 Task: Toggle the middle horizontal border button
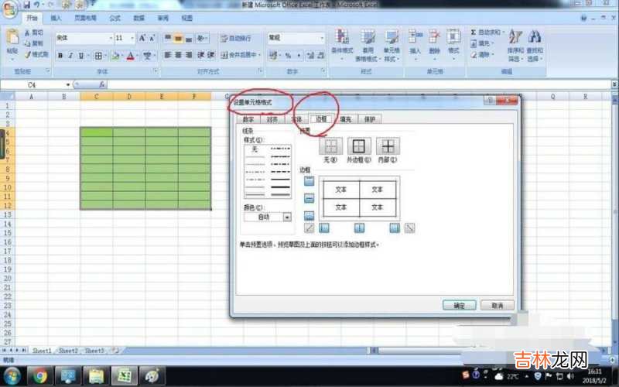pyautogui.click(x=309, y=198)
